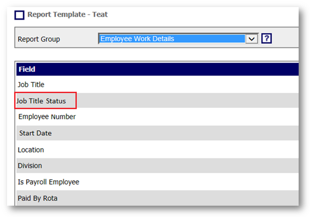Open the Report Group dropdown arrow

point(252,39)
